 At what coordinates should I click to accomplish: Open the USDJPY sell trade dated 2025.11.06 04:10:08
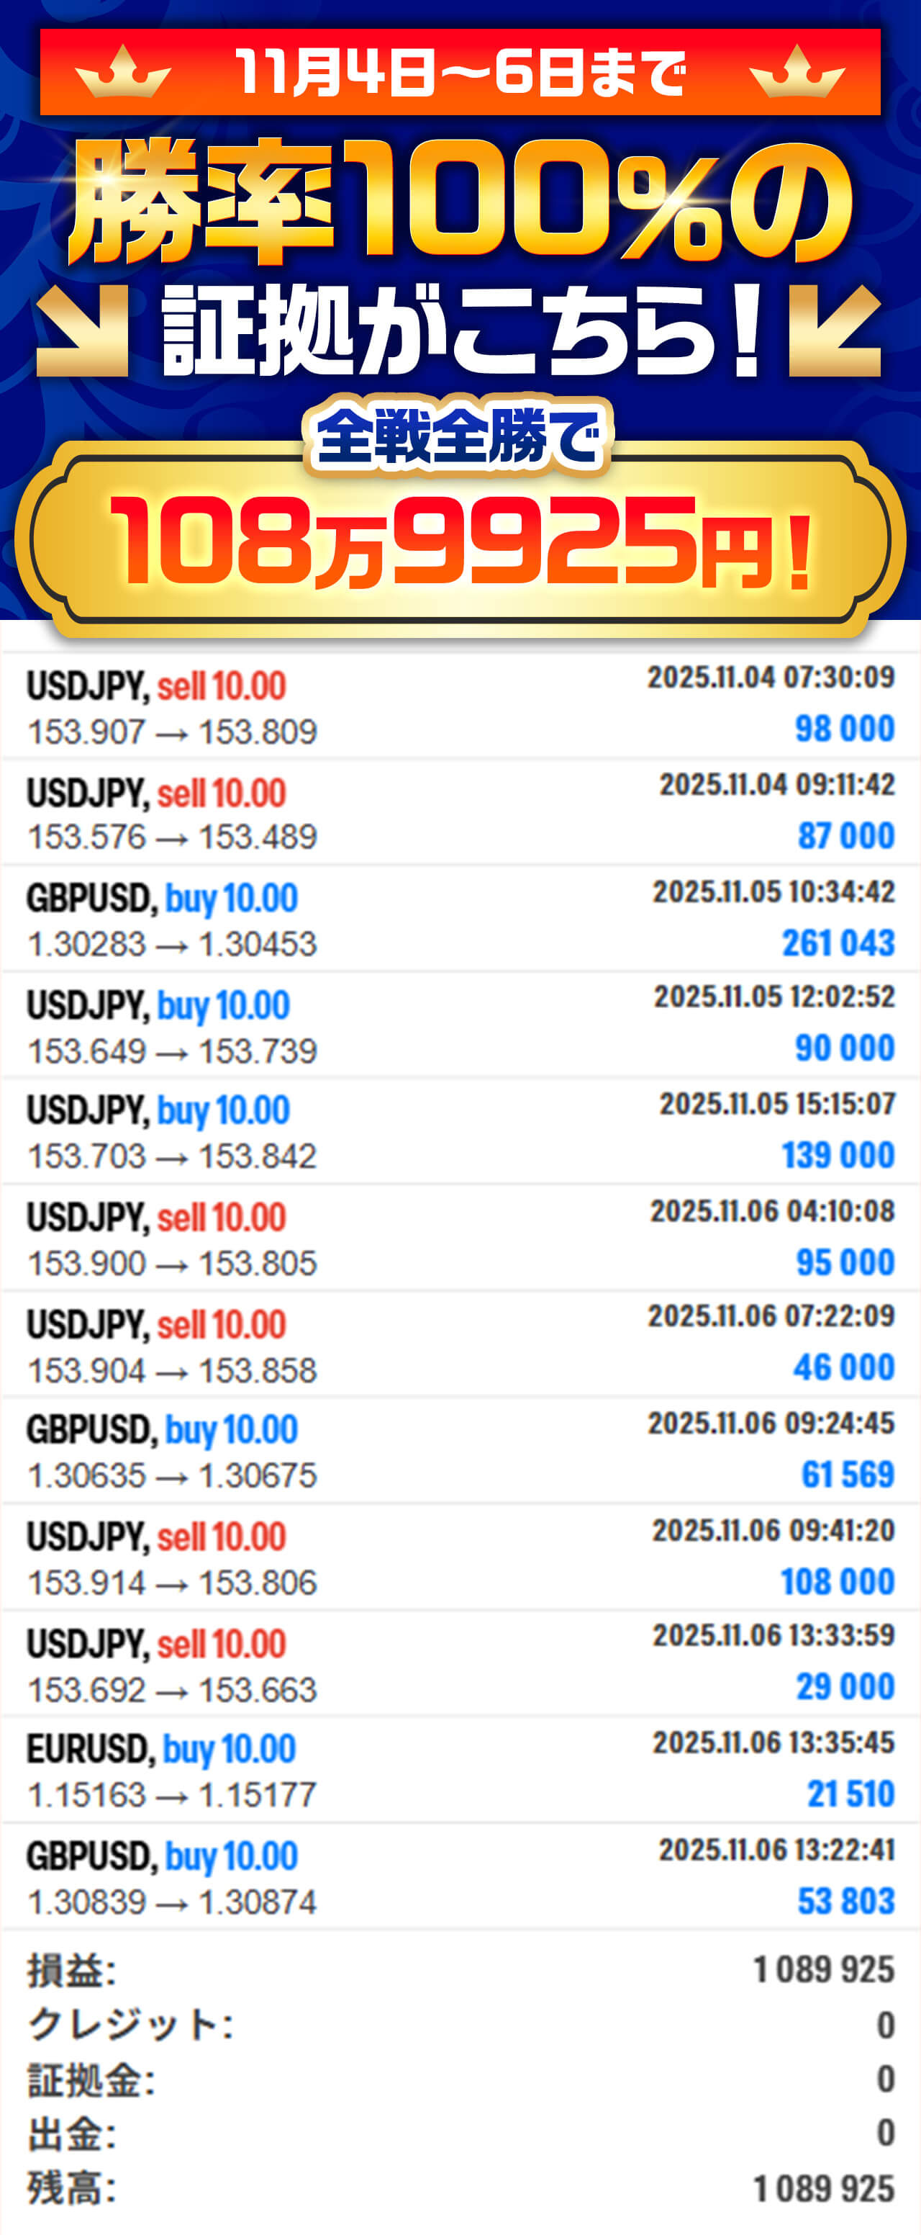(x=460, y=1239)
